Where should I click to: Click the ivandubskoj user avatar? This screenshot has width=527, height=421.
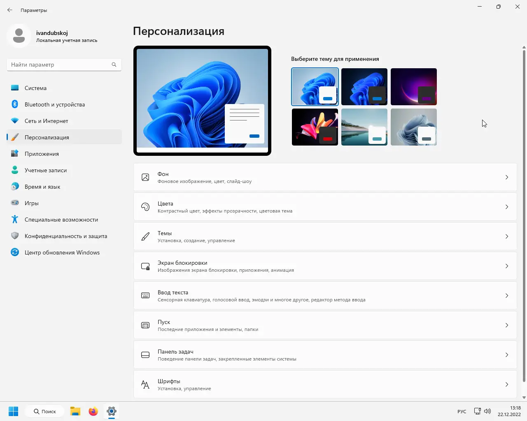[19, 36]
